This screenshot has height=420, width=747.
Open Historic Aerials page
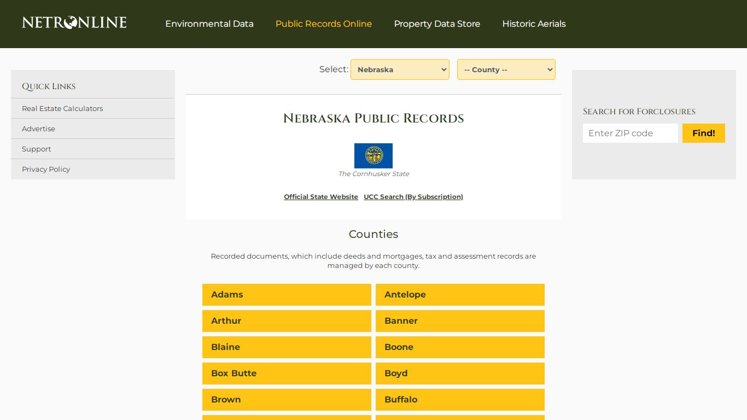coord(534,24)
